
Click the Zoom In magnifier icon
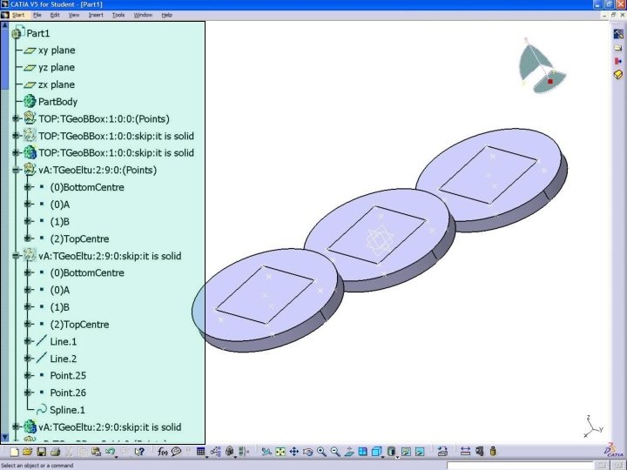[322, 452]
